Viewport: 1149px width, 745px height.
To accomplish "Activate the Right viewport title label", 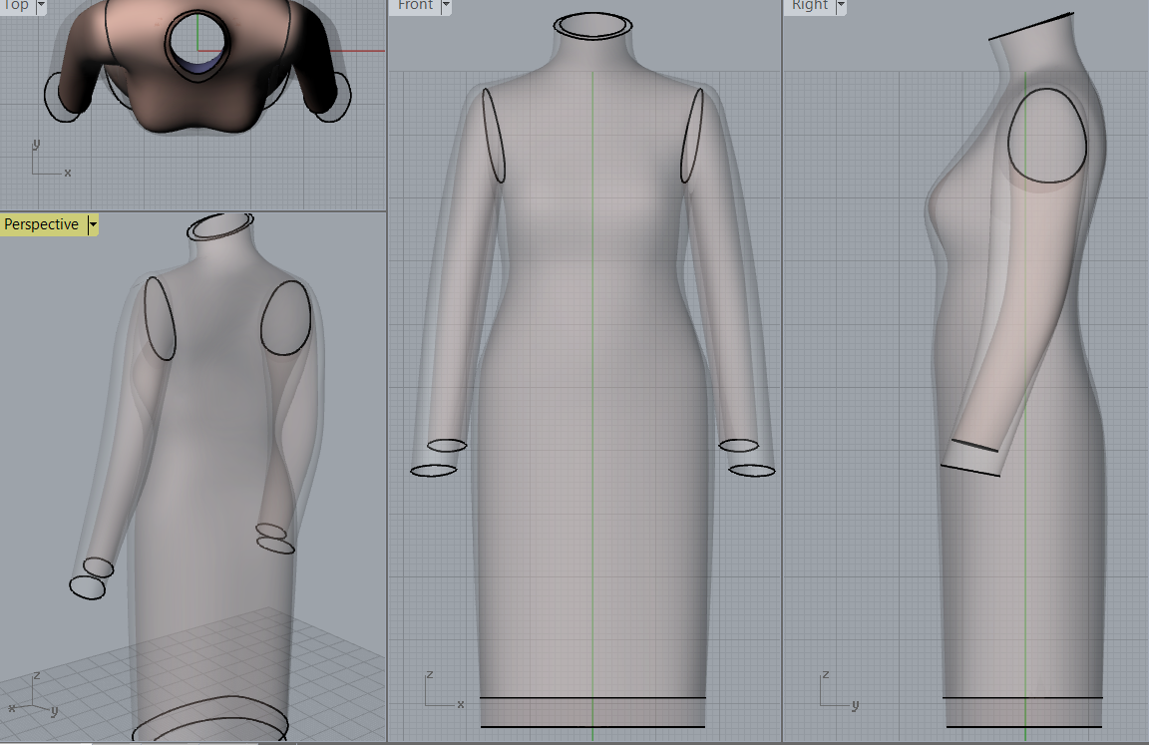I will click(x=810, y=6).
